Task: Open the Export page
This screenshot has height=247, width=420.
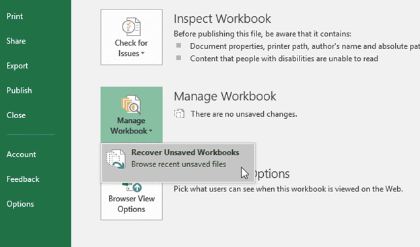Action: 17,66
